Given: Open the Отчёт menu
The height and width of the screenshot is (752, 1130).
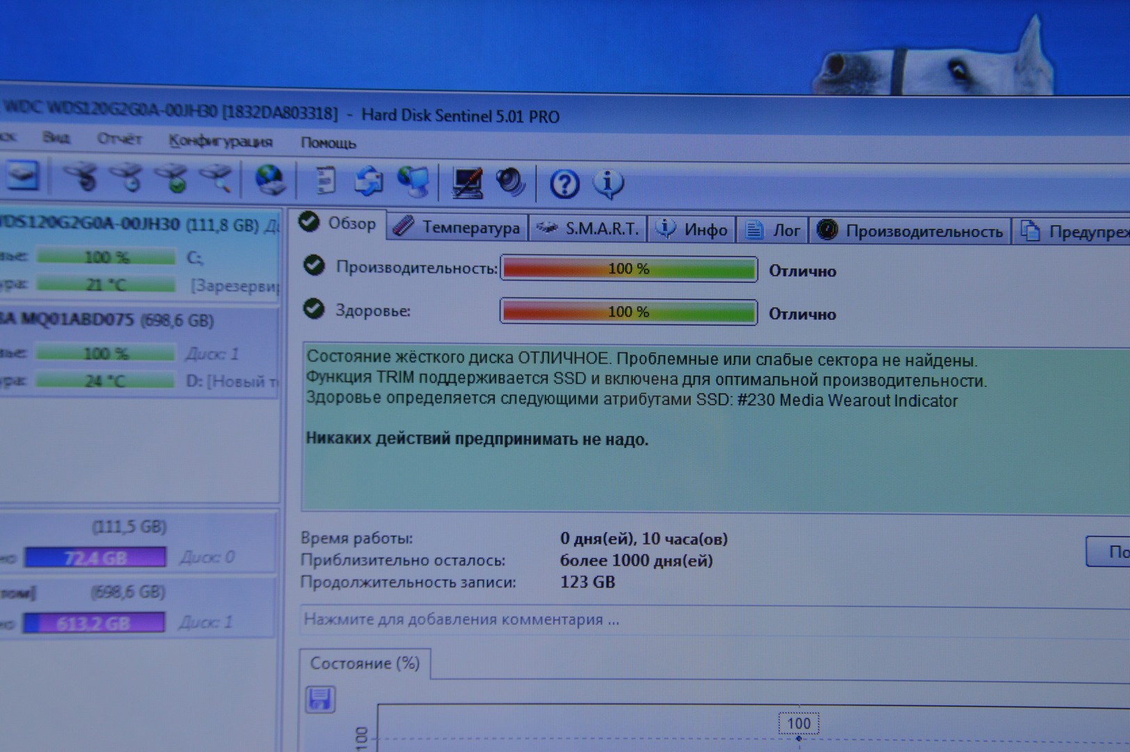Looking at the screenshot, I should pyautogui.click(x=119, y=139).
